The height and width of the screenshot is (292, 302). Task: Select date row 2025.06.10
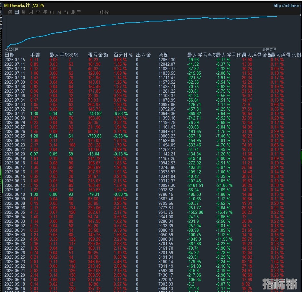coord(15,195)
